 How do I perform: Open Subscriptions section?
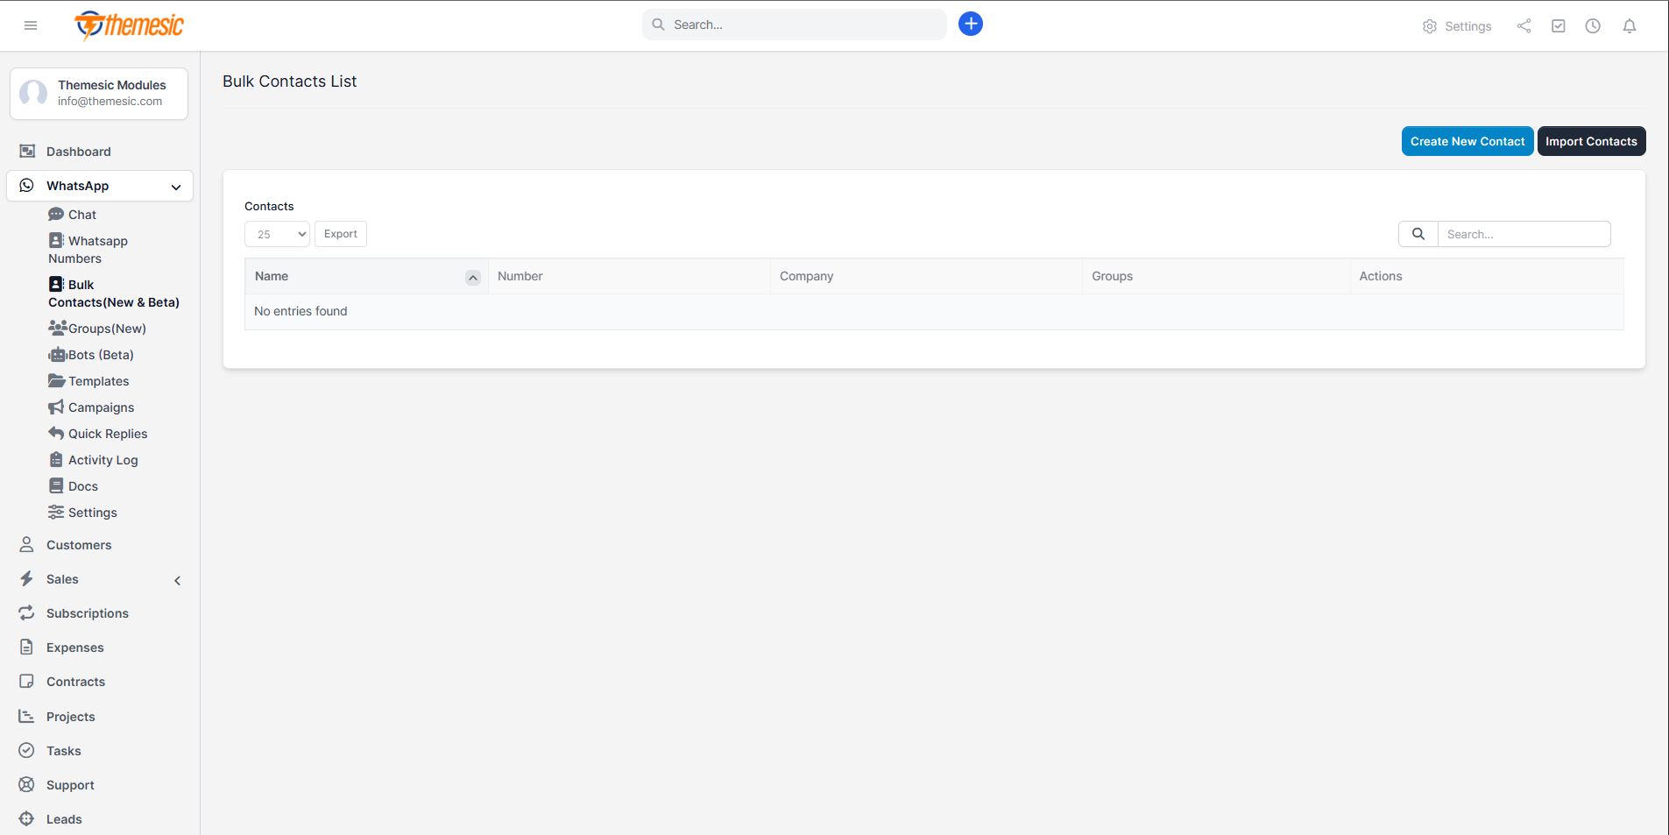[x=87, y=613]
